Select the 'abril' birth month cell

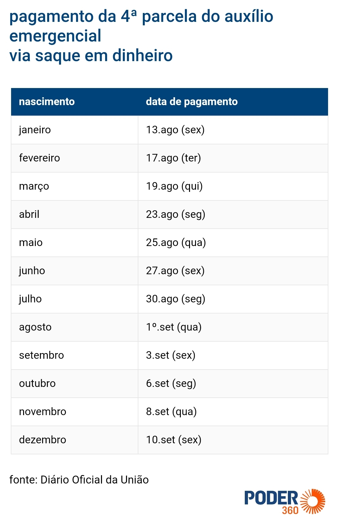pos(75,214)
